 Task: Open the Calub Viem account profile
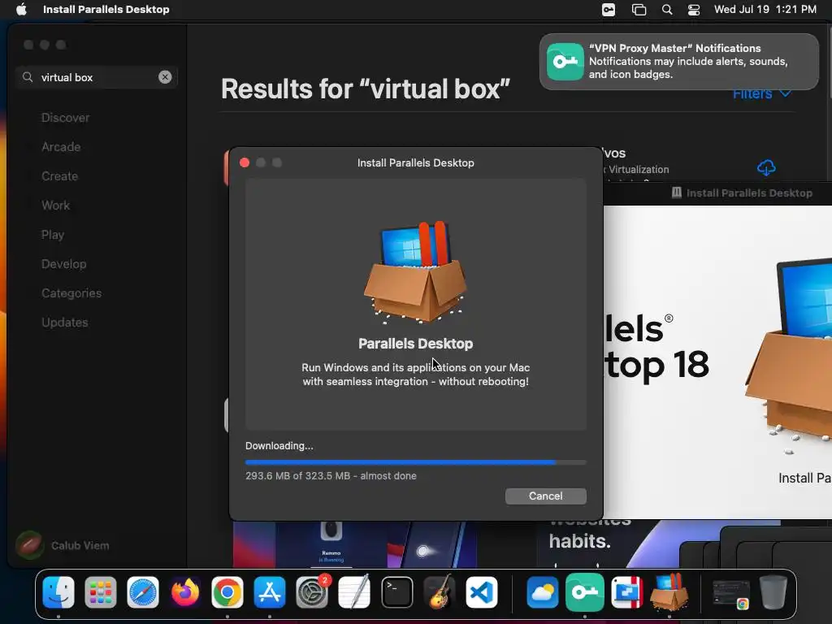(63, 545)
